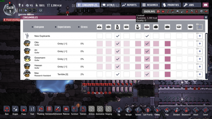Pause the game with the pause button
Screen dimensions: 212x119
pos(21,10)
